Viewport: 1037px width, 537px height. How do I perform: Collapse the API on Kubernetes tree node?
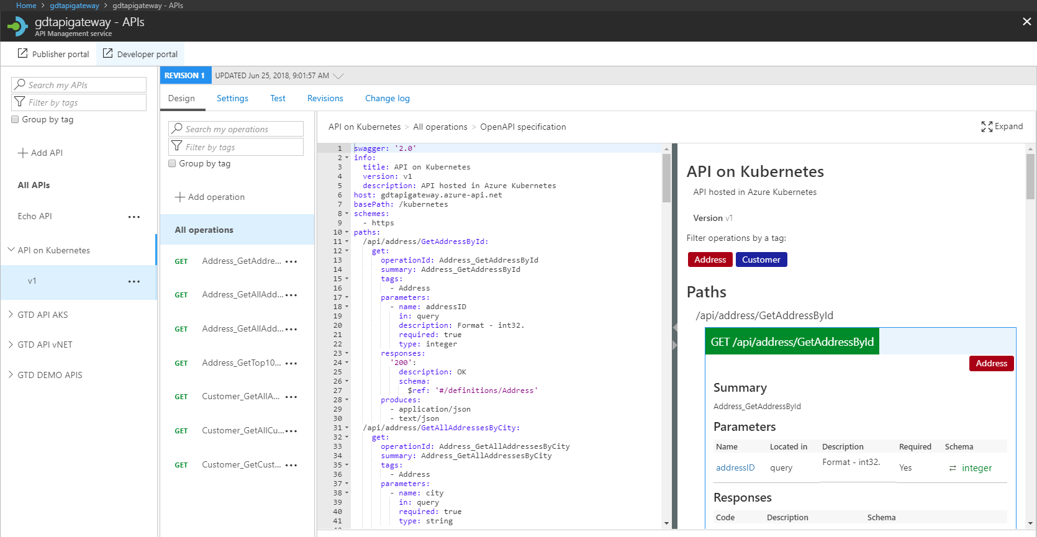(x=11, y=250)
